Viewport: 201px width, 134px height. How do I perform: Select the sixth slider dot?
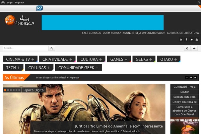pyautogui.click(x=19, y=90)
